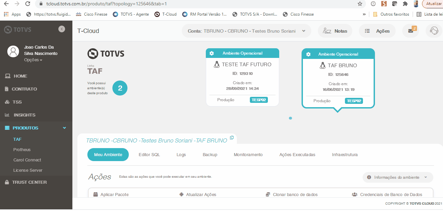Switch to Monitoramento tab
Image resolution: width=443 pixels, height=211 pixels.
248,155
